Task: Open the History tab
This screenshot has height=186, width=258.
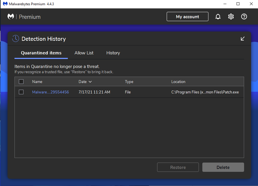Action: point(113,53)
